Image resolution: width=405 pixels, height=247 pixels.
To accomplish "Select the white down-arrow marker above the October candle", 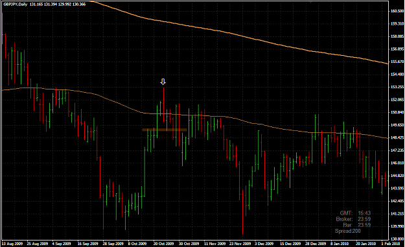I will coord(163,82).
